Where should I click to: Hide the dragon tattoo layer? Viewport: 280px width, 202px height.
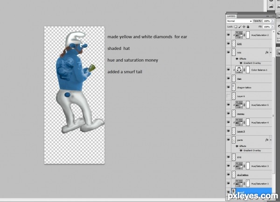[228, 87]
